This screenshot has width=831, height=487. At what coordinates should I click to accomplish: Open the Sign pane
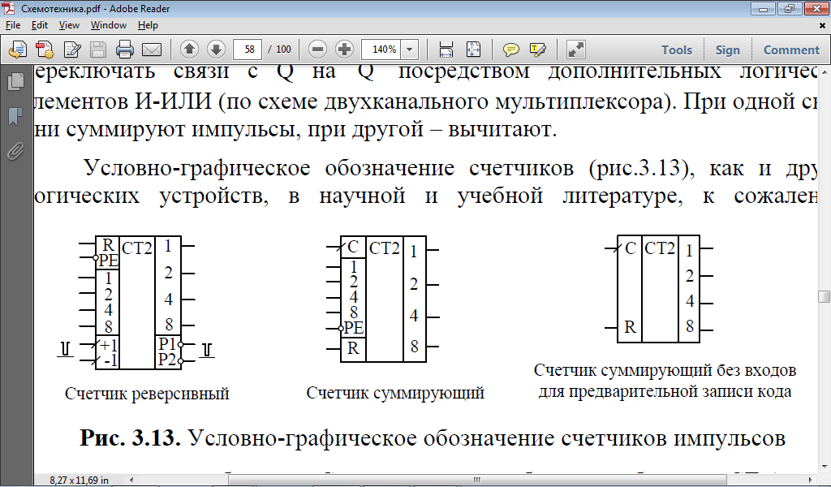728,50
